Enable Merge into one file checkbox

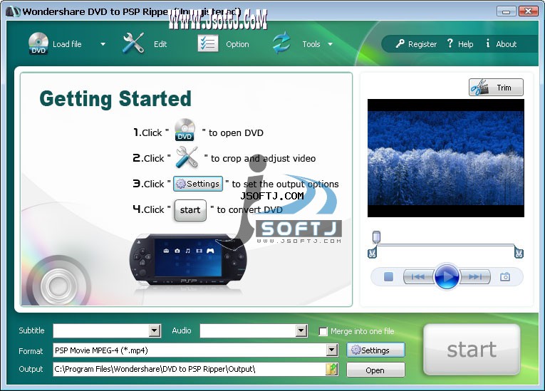[323, 331]
